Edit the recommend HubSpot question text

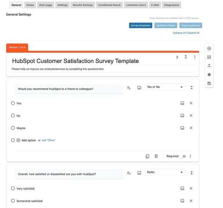69,89
